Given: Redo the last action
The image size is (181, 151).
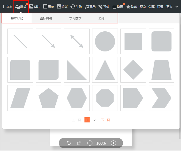Looking at the screenshot, I should 79,143.
